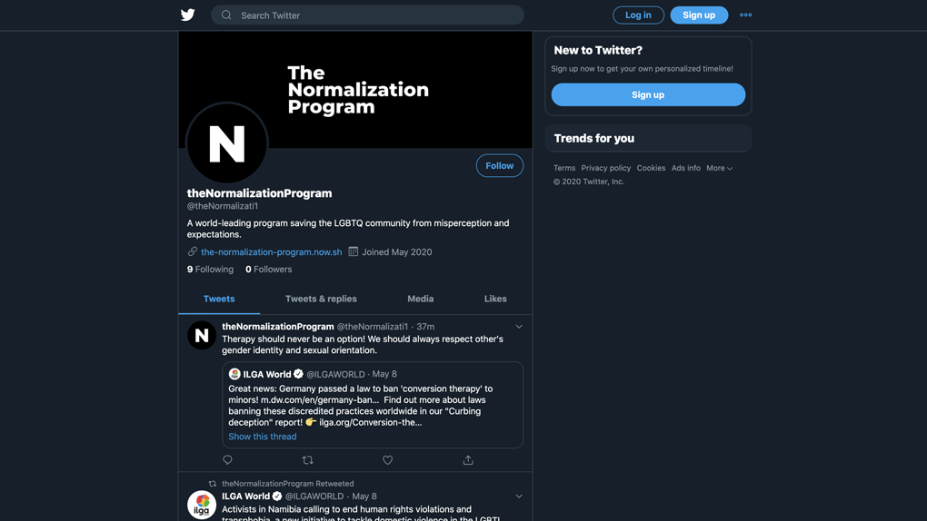Share the first tweet
Viewport: 927px width, 521px height.
tap(468, 460)
